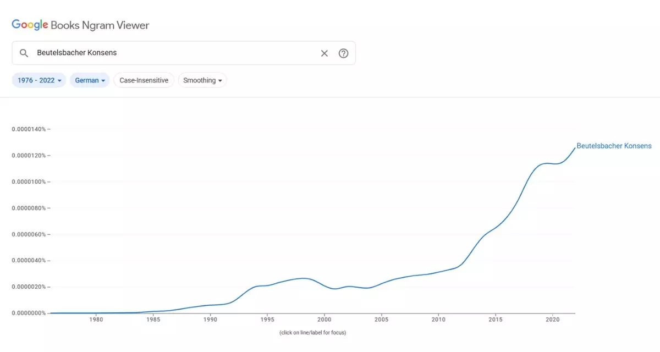Click the "Books Ngram Viewer" title text
This screenshot has width=660, height=352.
(99, 25)
